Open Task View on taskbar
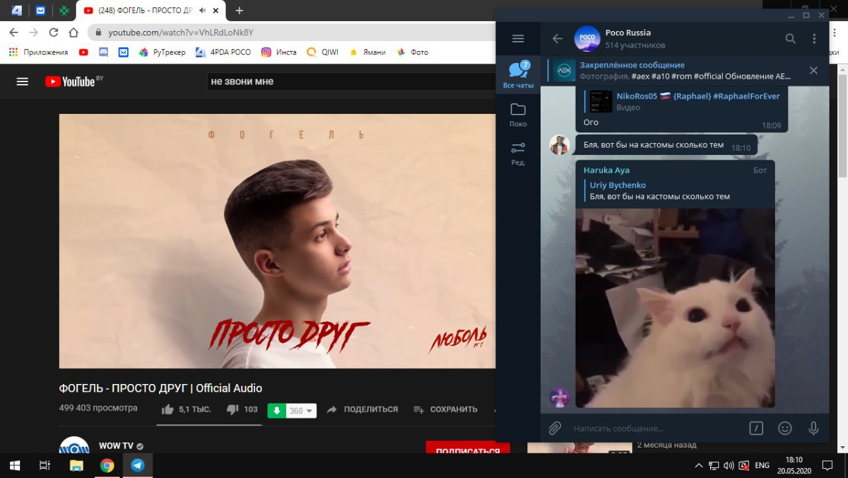Viewport: 848px width, 478px height. coord(45,465)
